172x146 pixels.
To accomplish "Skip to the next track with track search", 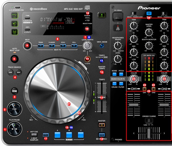I will (x=19, y=72).
